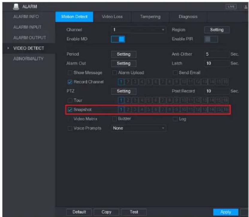Click the Default button
249x217 pixels.
pyautogui.click(x=79, y=212)
